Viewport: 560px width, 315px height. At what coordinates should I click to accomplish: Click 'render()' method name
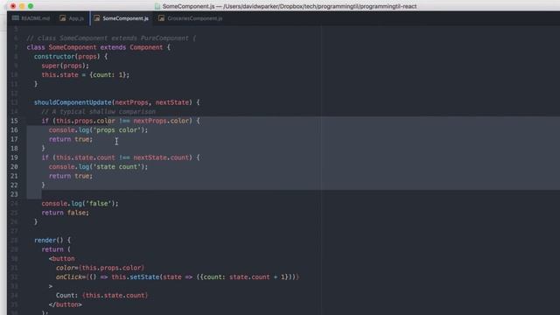pos(49,241)
